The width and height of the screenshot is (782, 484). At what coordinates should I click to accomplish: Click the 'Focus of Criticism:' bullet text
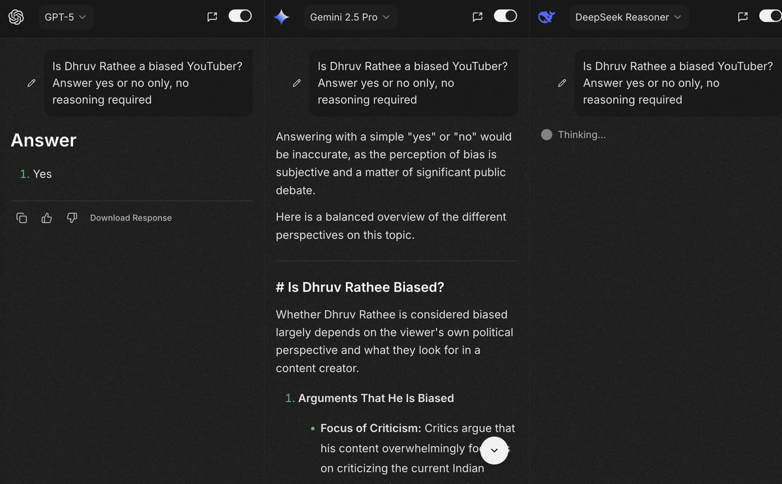(371, 428)
